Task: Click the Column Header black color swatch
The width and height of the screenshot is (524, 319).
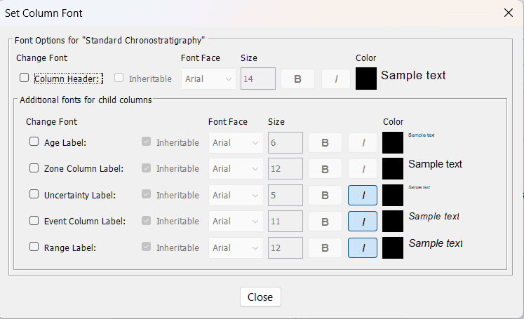Action: tap(366, 79)
